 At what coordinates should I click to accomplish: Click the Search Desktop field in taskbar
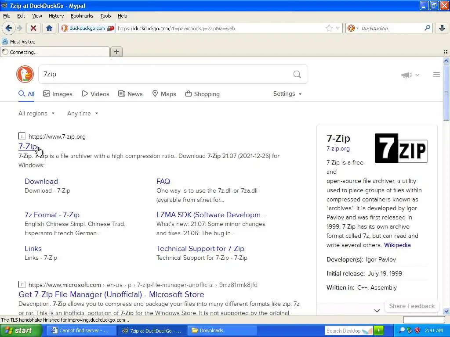click(x=348, y=331)
